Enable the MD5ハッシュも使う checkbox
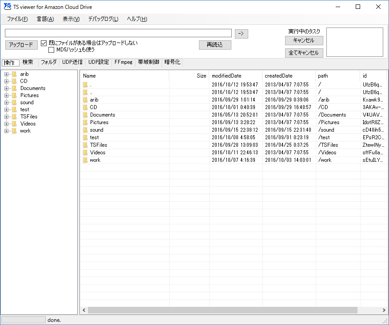Viewport: 389px width, 325px height. (x=52, y=50)
